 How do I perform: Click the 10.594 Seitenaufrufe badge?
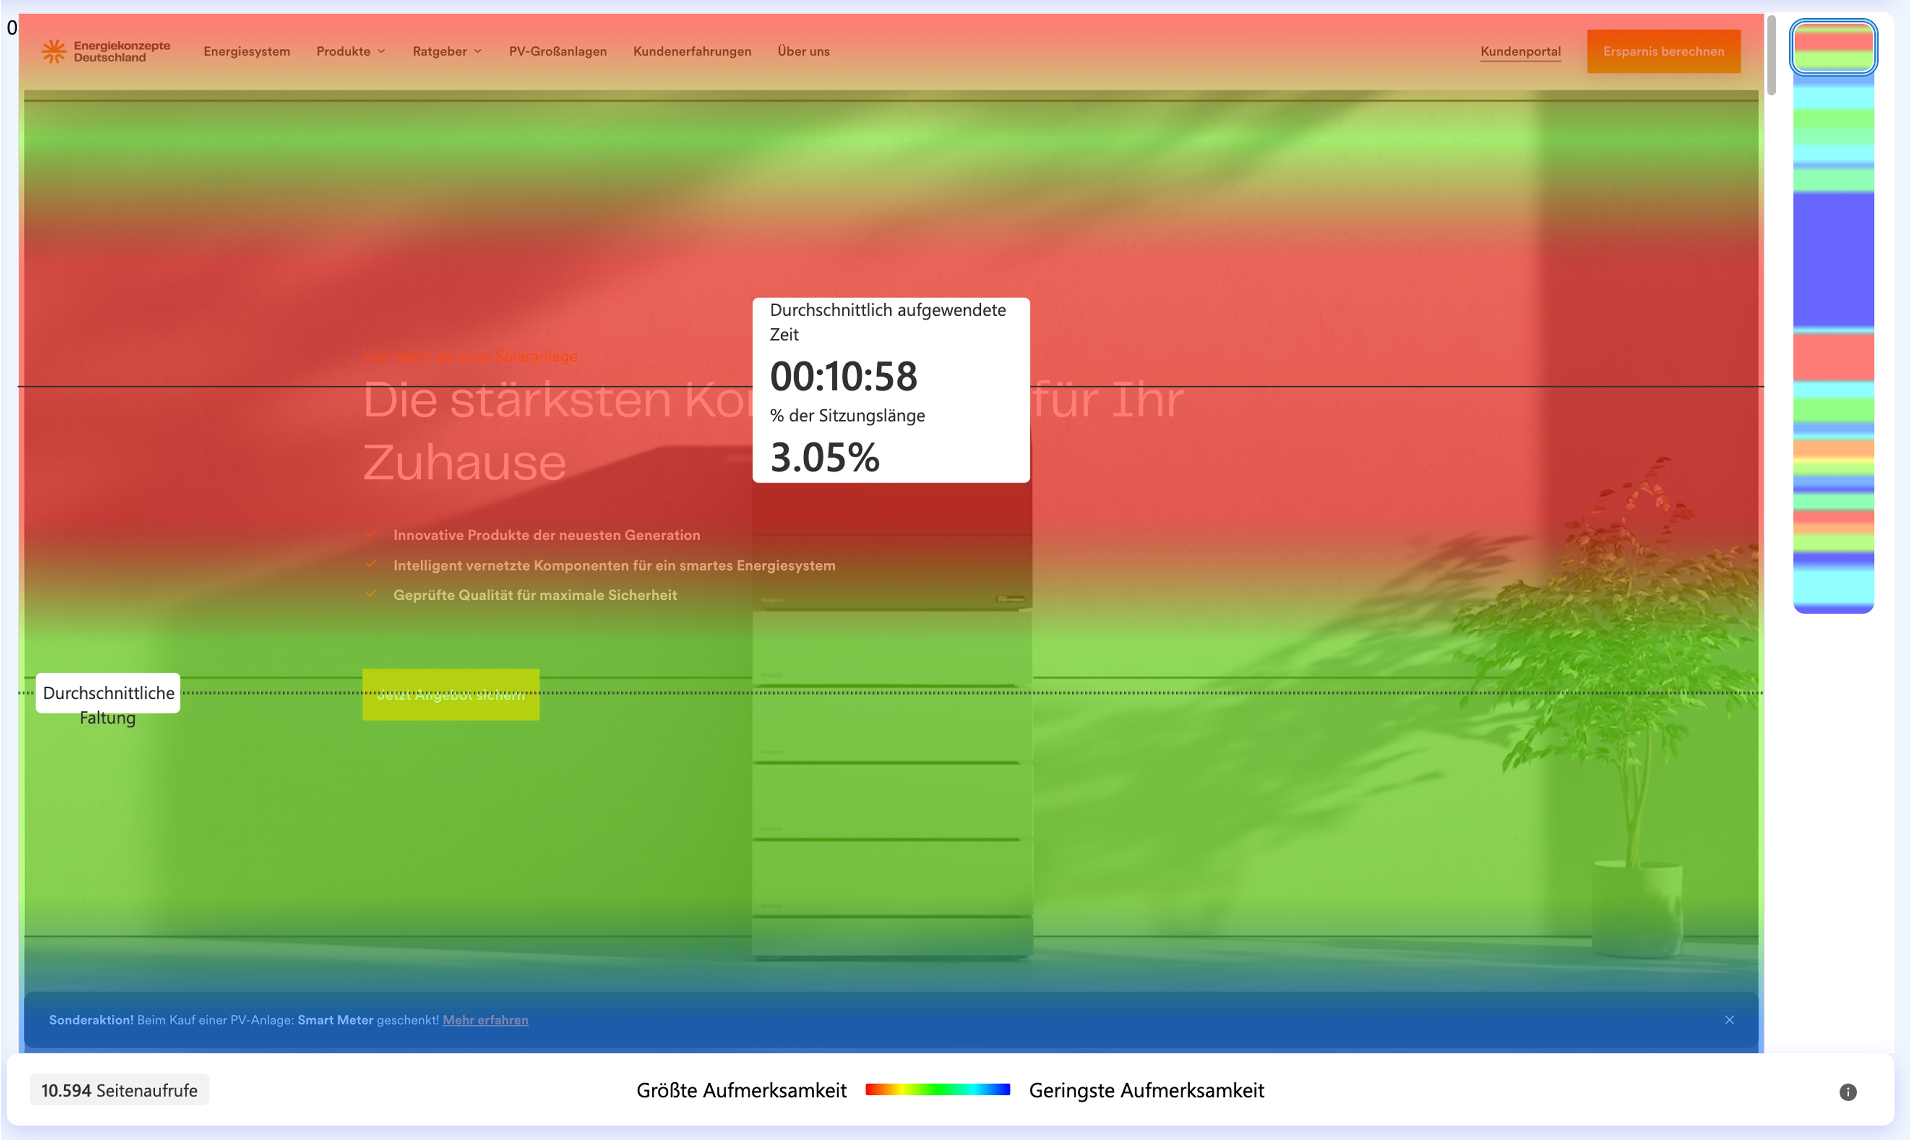pyautogui.click(x=119, y=1090)
